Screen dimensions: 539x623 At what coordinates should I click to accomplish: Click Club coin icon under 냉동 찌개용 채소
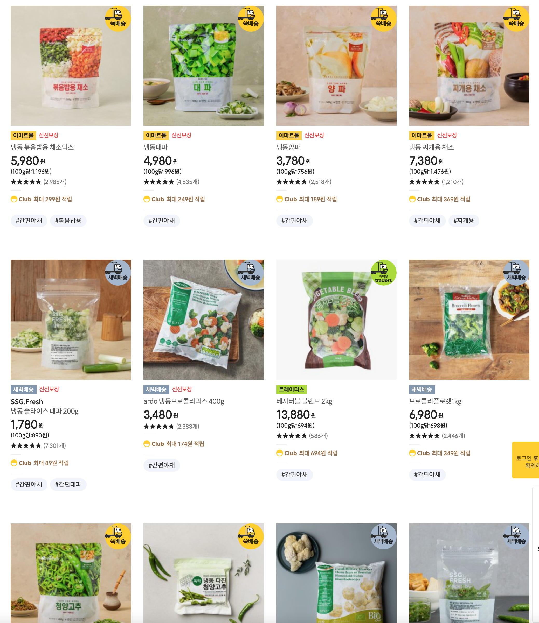(x=412, y=199)
